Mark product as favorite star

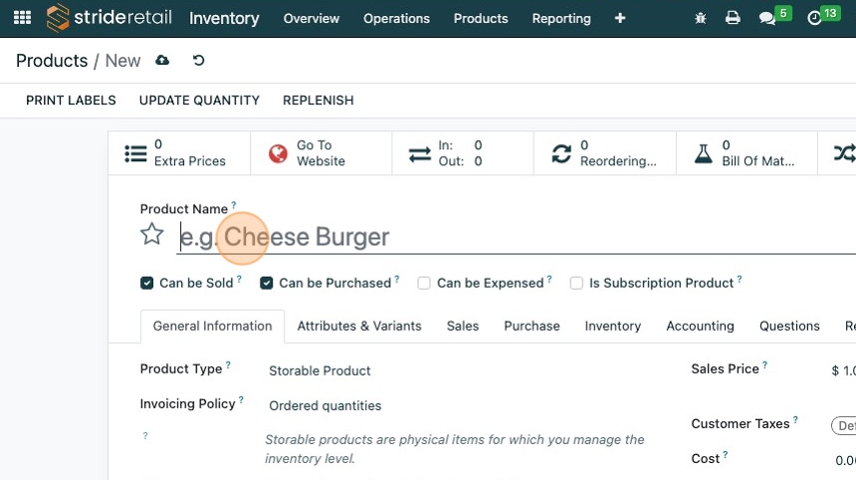tap(151, 234)
